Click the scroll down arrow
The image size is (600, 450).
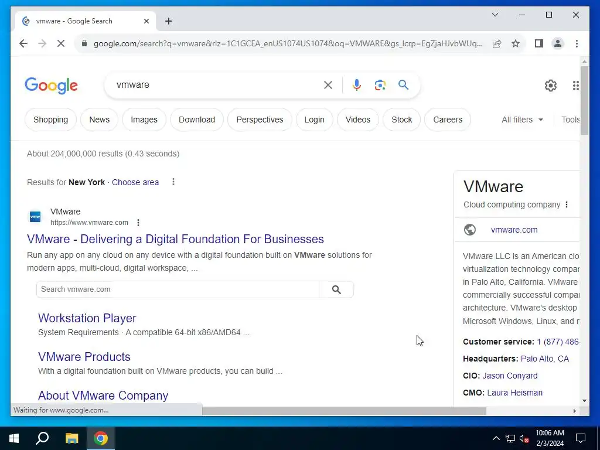click(584, 401)
